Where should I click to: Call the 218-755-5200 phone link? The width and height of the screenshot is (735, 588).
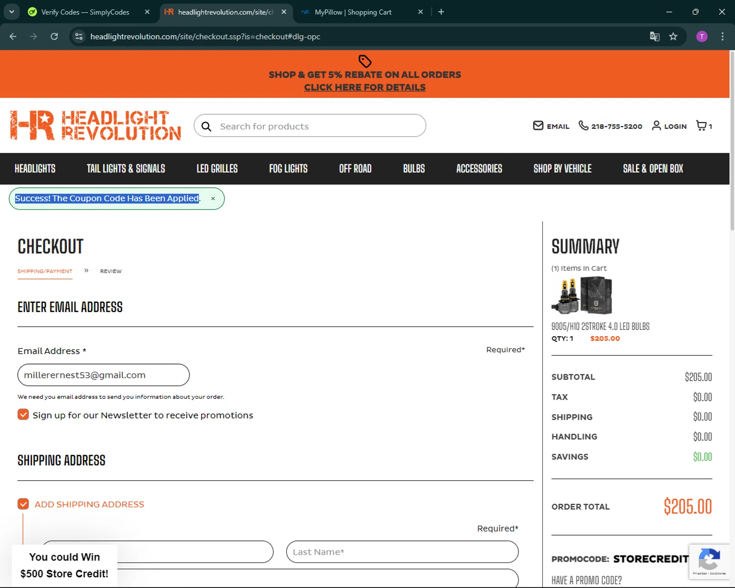click(x=610, y=126)
